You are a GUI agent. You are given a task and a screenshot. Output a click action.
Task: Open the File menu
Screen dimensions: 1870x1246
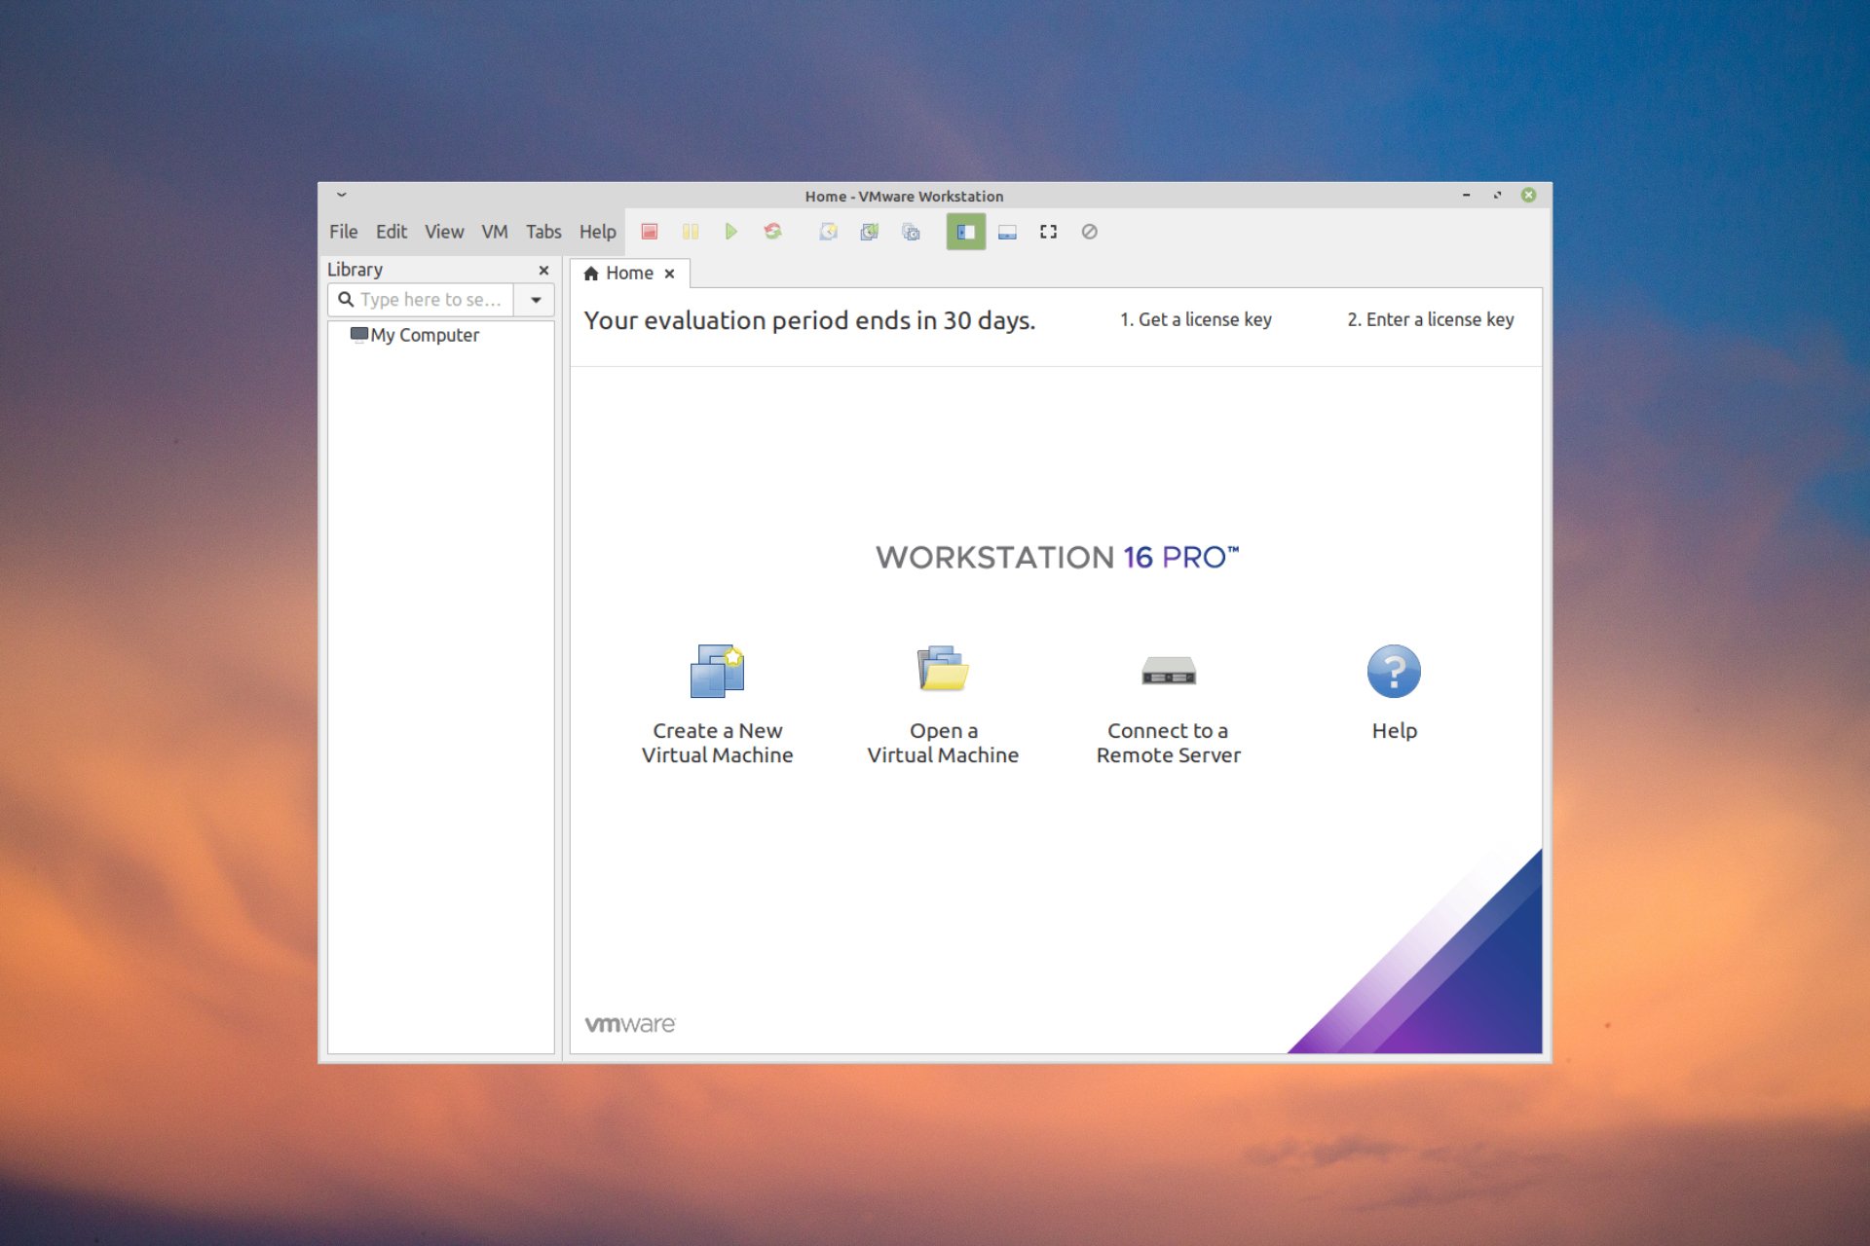[x=343, y=232]
